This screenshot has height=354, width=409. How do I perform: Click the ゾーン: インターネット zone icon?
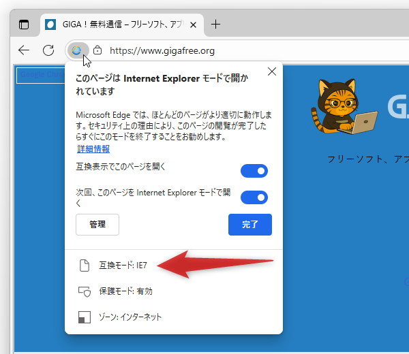click(85, 317)
